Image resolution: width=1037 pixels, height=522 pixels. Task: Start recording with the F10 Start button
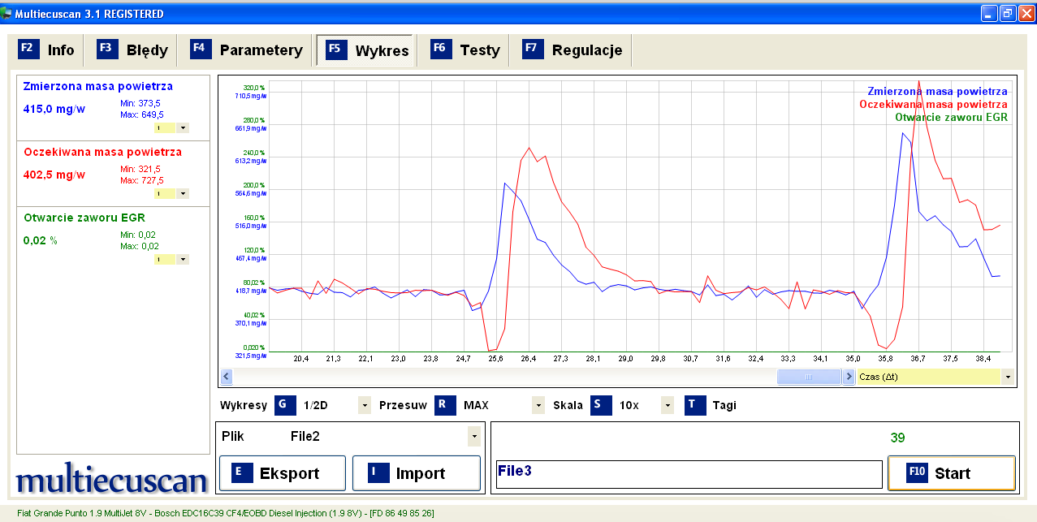951,473
